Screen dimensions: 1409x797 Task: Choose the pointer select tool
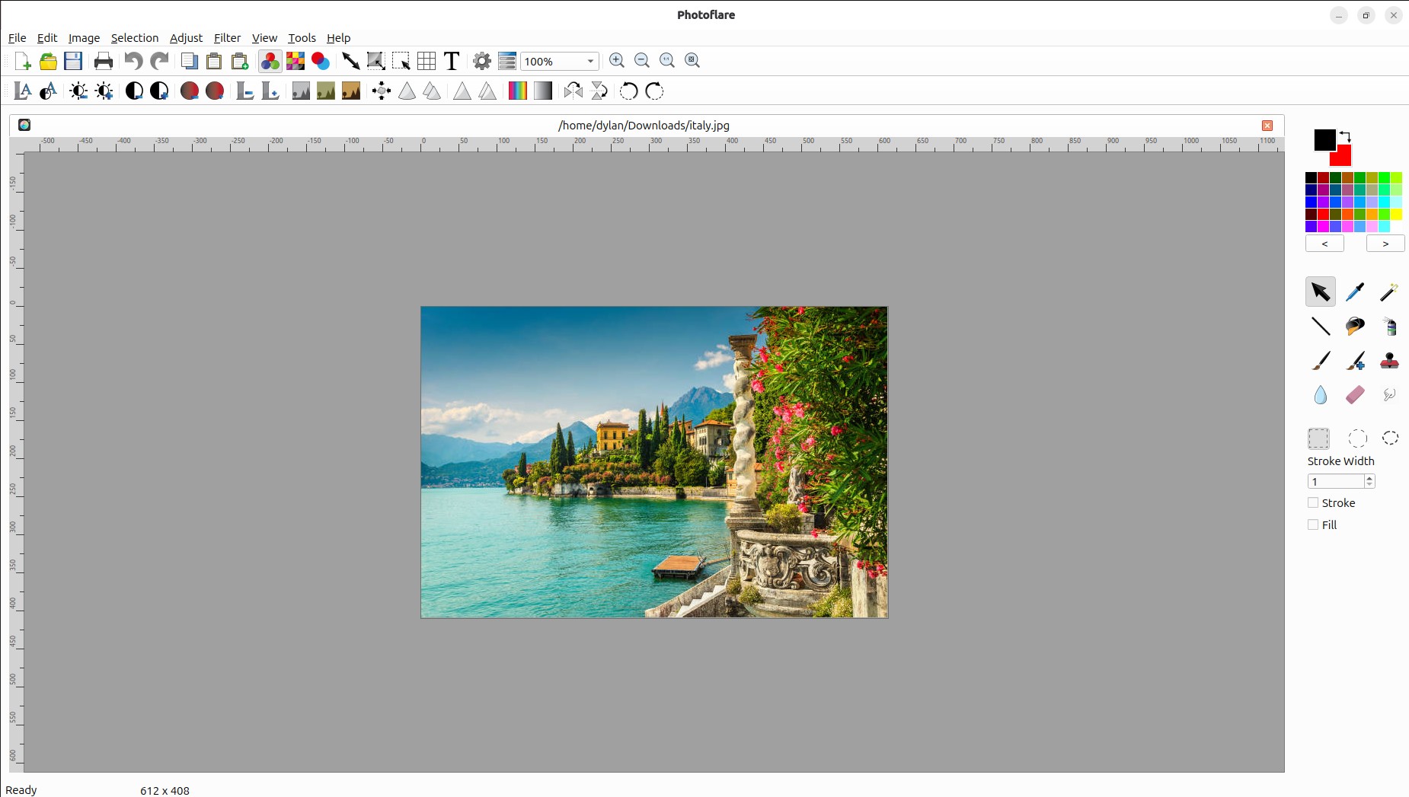(x=1321, y=292)
